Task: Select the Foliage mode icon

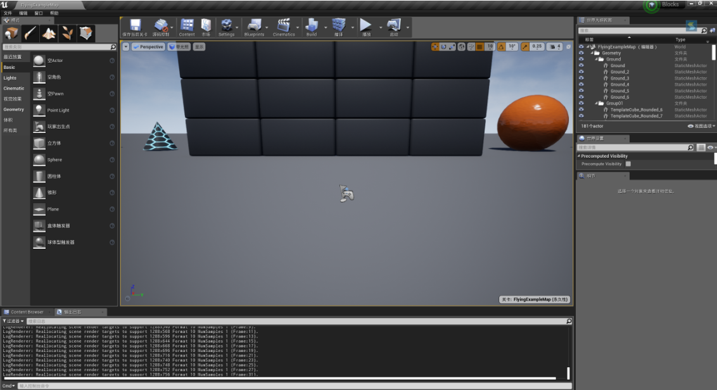Action: [x=68, y=33]
